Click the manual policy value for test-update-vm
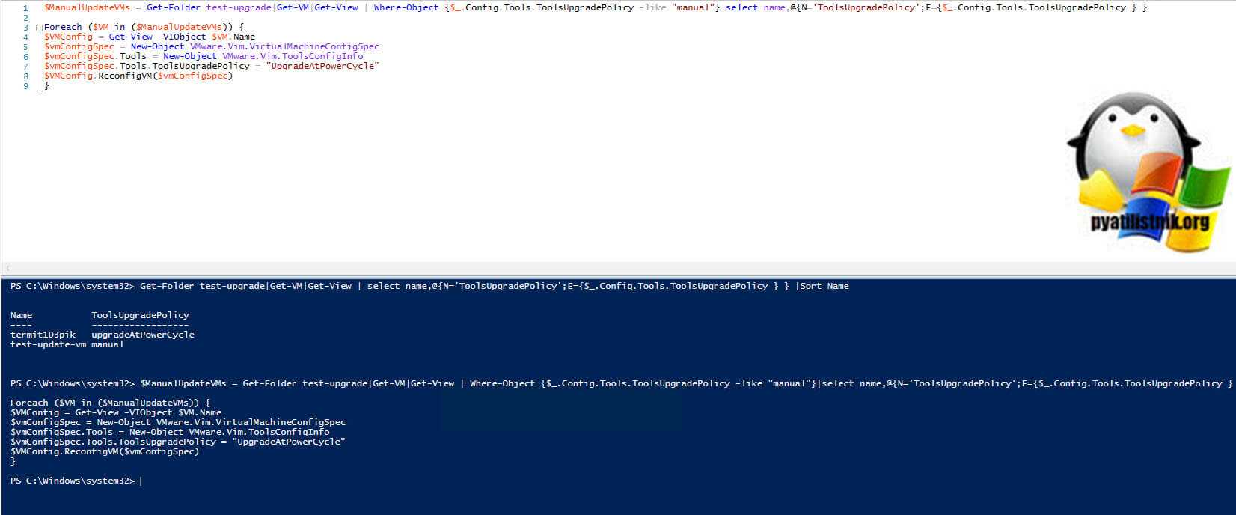This screenshot has height=515, width=1236. click(x=108, y=344)
